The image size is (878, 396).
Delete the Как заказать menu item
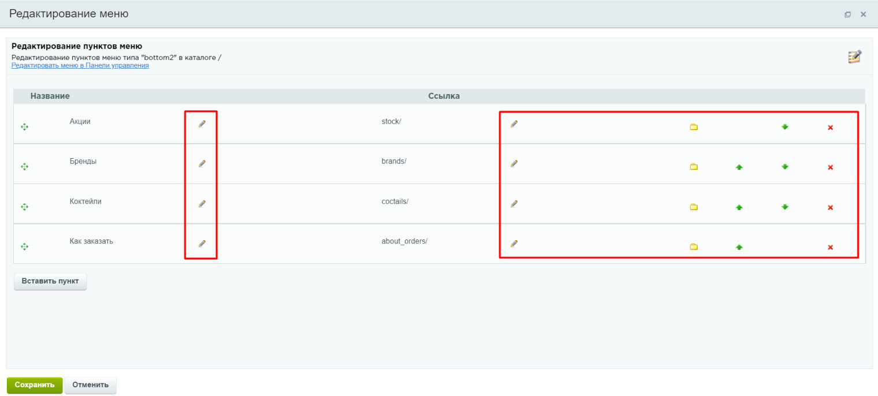point(830,247)
